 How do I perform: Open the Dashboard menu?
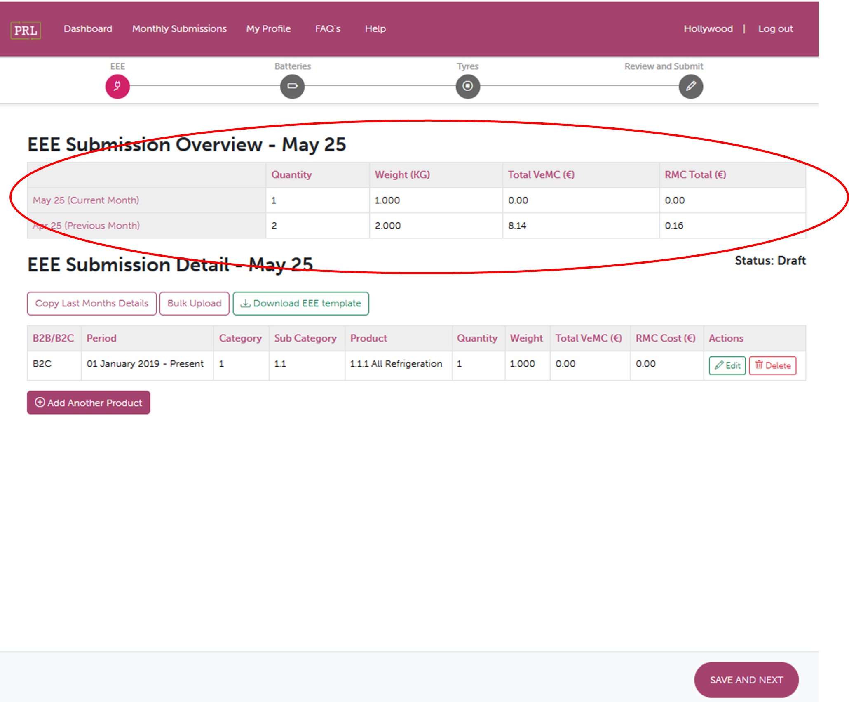coord(88,29)
